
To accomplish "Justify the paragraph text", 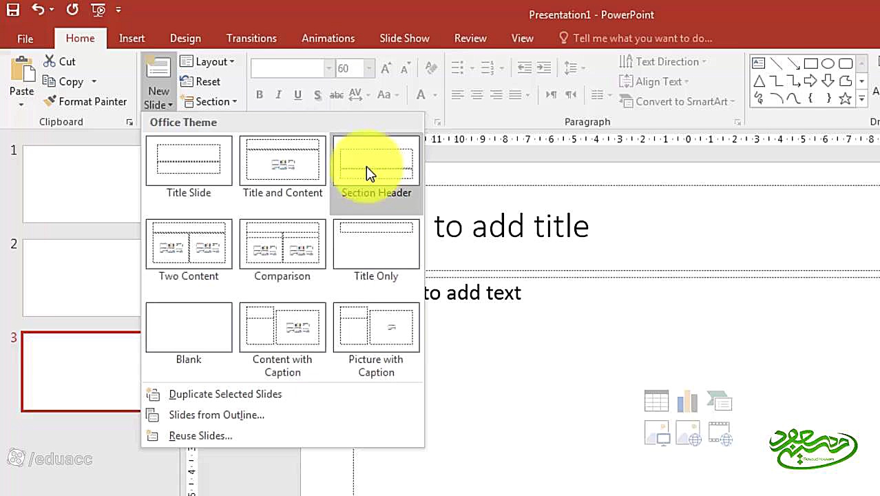I will (515, 95).
